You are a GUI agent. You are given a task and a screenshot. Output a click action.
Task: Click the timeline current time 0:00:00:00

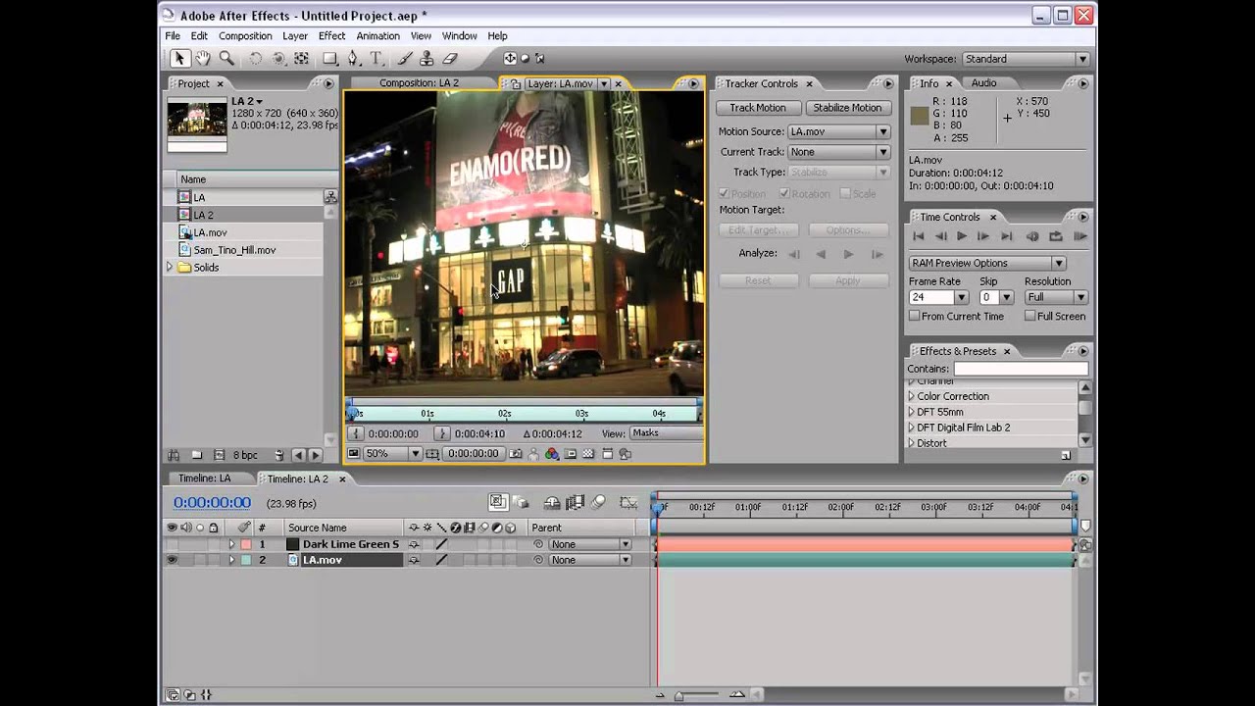212,503
